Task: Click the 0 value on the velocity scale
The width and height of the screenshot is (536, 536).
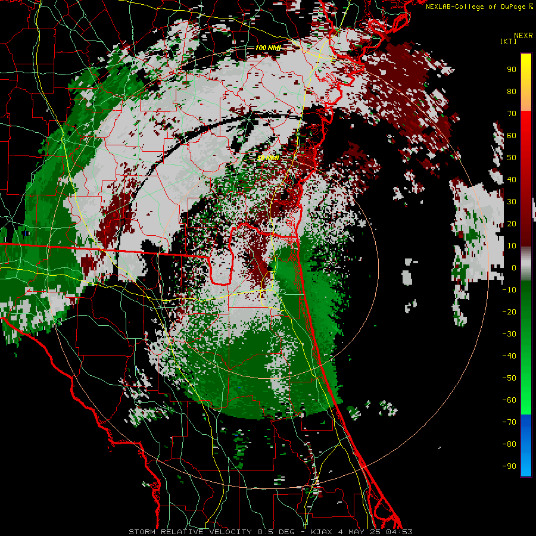Action: tap(513, 267)
